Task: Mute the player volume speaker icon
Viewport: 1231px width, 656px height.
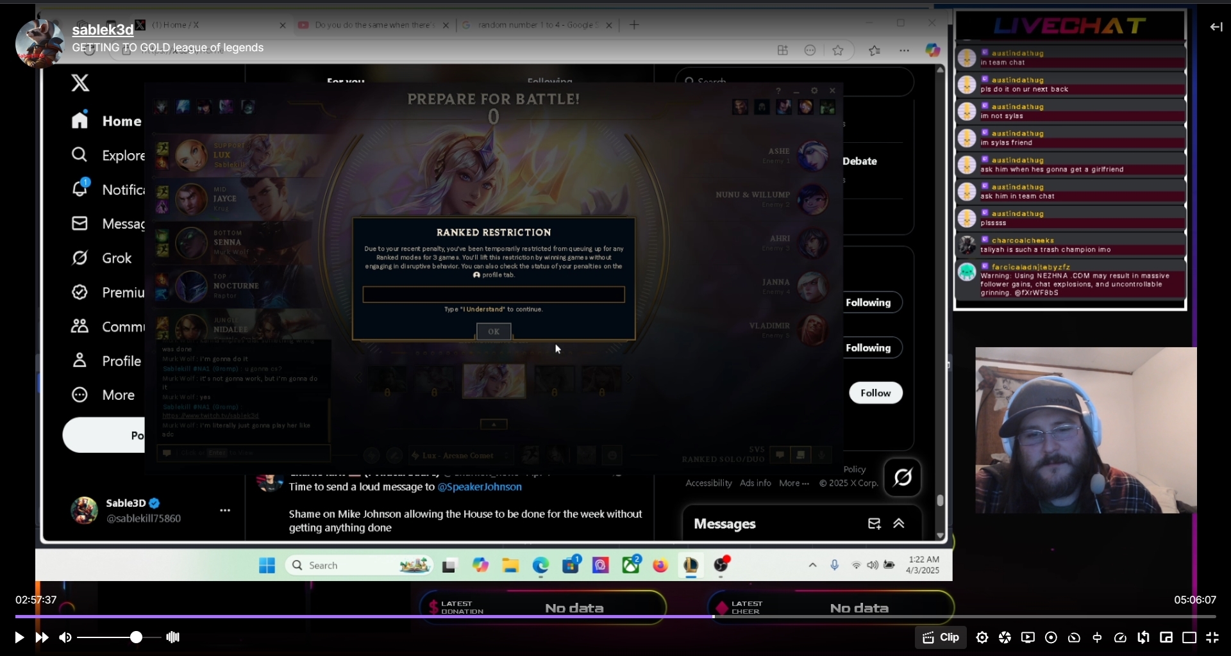Action: (65, 637)
